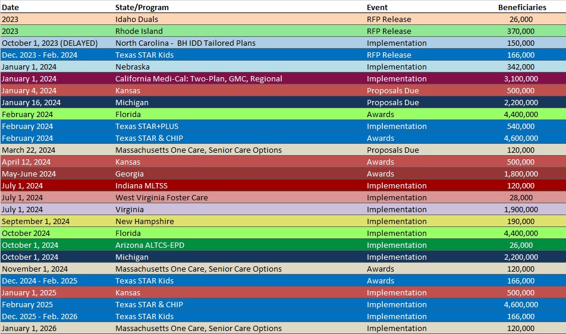Click the July 1, 2024 date for Indiana MLTSS
This screenshot has height=334, width=566.
(23, 186)
